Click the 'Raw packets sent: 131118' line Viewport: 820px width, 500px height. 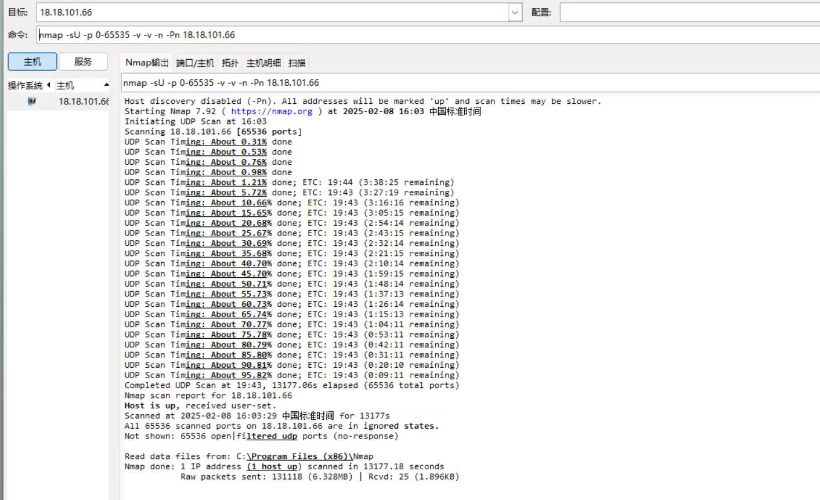pos(320,477)
